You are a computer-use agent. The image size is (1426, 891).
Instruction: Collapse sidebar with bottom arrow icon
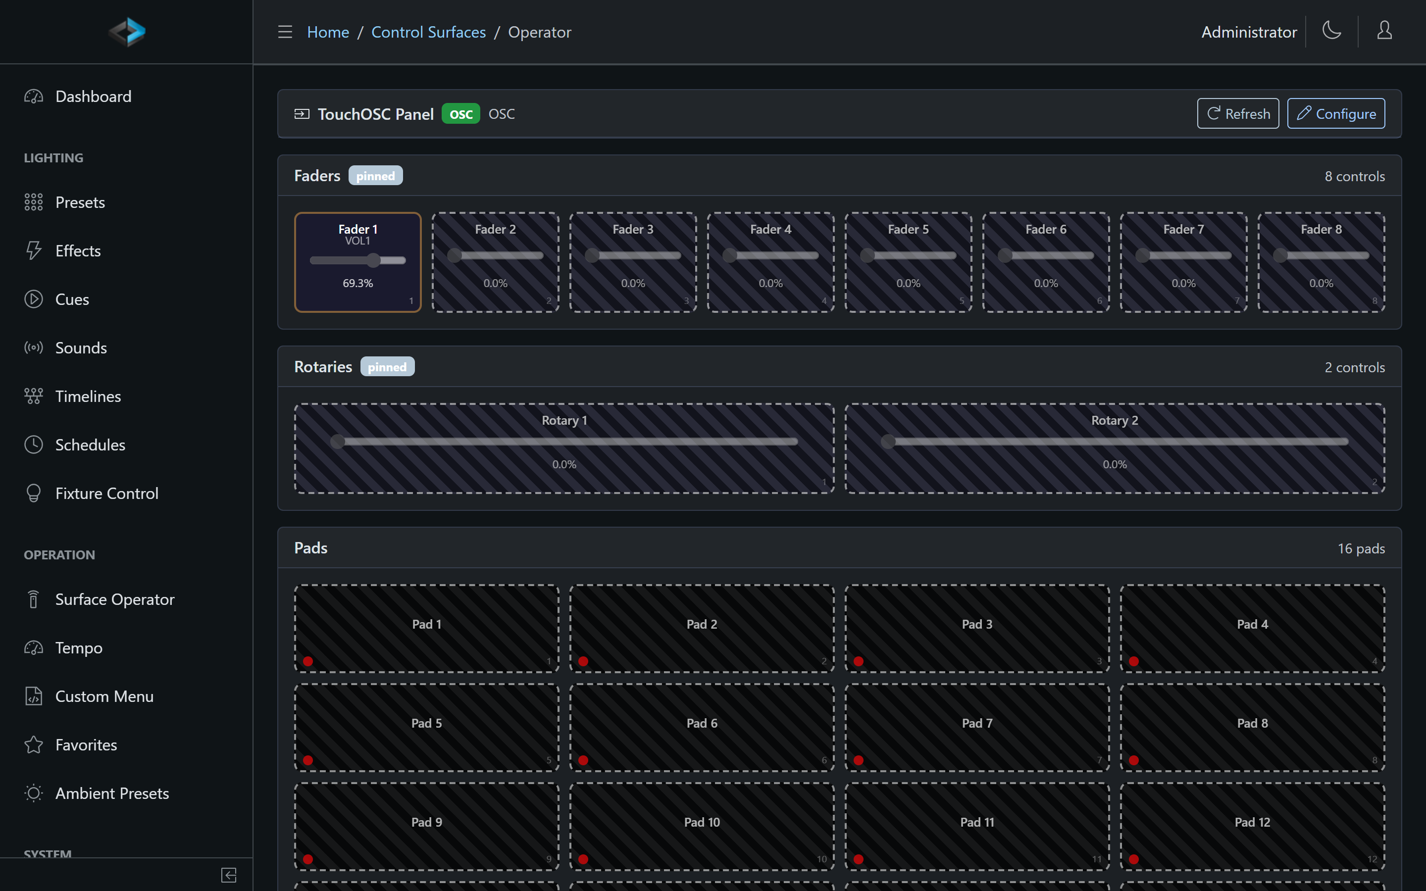[x=229, y=875]
